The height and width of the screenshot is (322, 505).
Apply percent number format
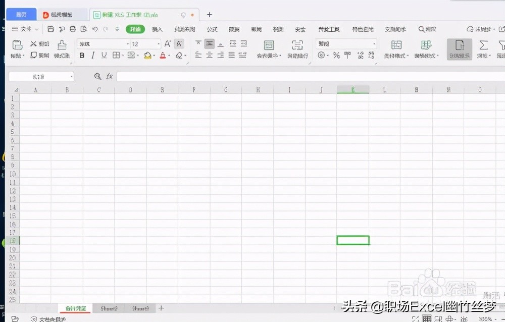[336, 55]
